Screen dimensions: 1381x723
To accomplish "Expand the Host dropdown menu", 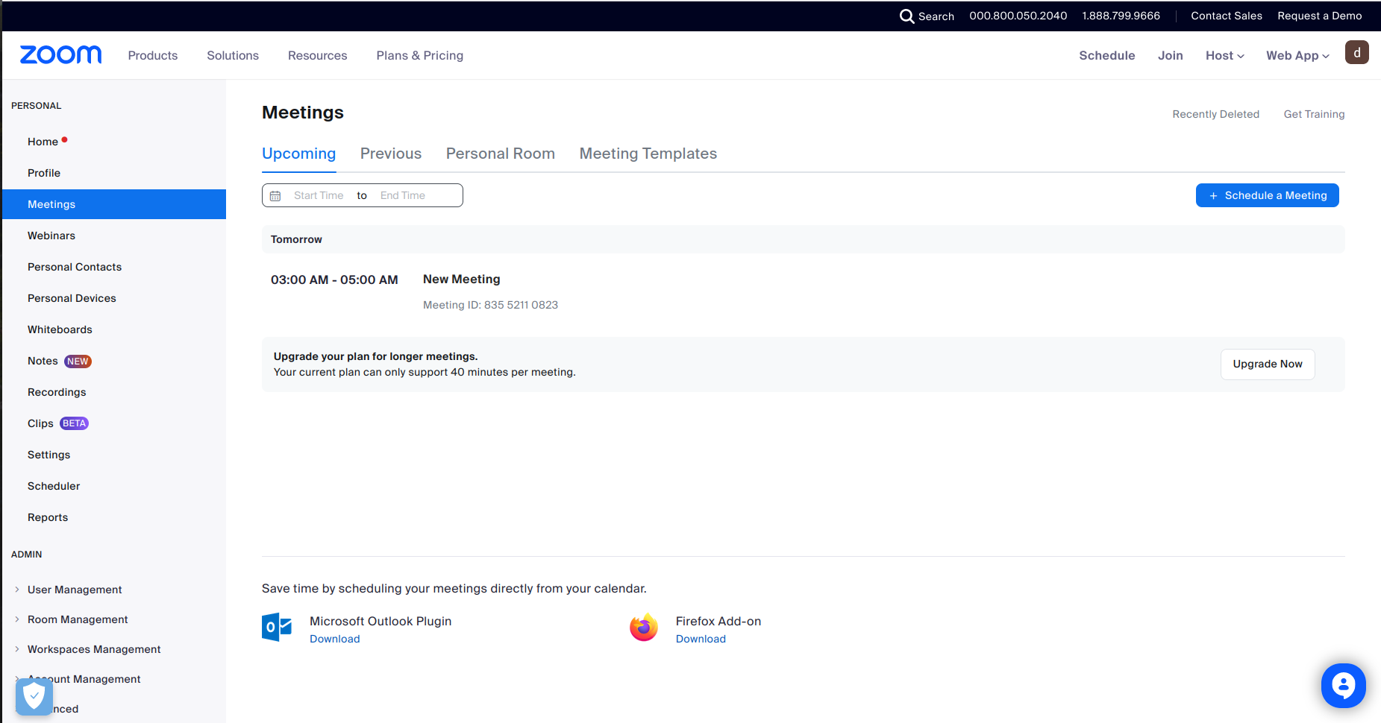I will (1224, 56).
